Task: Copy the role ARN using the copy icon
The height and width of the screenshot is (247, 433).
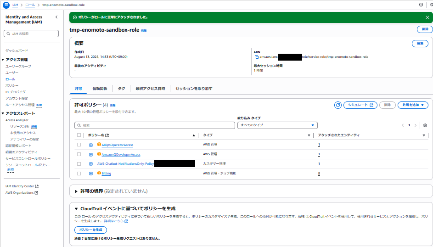Action: (257, 57)
